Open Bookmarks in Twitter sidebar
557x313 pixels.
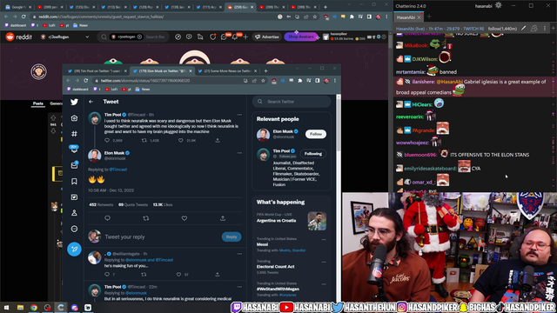coord(74,182)
